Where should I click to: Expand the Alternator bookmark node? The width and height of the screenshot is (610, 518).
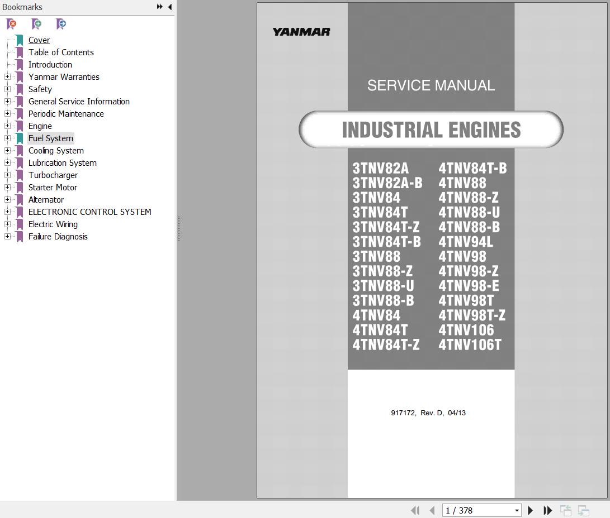[x=7, y=200]
